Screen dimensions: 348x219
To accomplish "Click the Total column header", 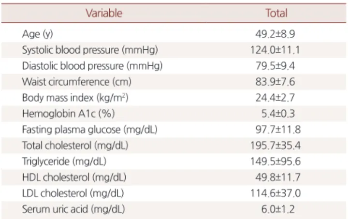I will [x=276, y=13].
